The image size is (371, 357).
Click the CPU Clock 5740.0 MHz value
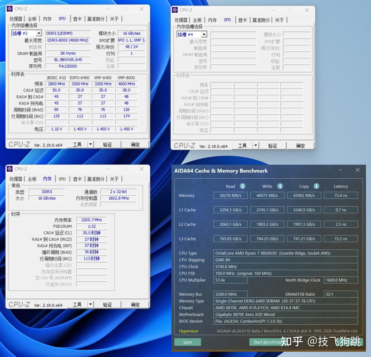[286, 267]
